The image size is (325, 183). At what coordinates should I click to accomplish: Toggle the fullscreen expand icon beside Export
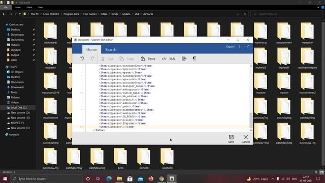pos(248,46)
